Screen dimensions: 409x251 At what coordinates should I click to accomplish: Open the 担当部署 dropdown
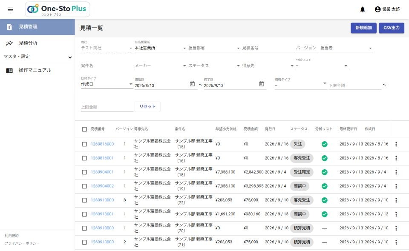click(x=214, y=48)
